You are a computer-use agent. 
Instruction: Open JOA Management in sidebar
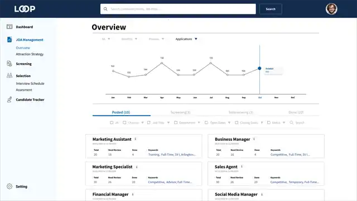point(30,40)
